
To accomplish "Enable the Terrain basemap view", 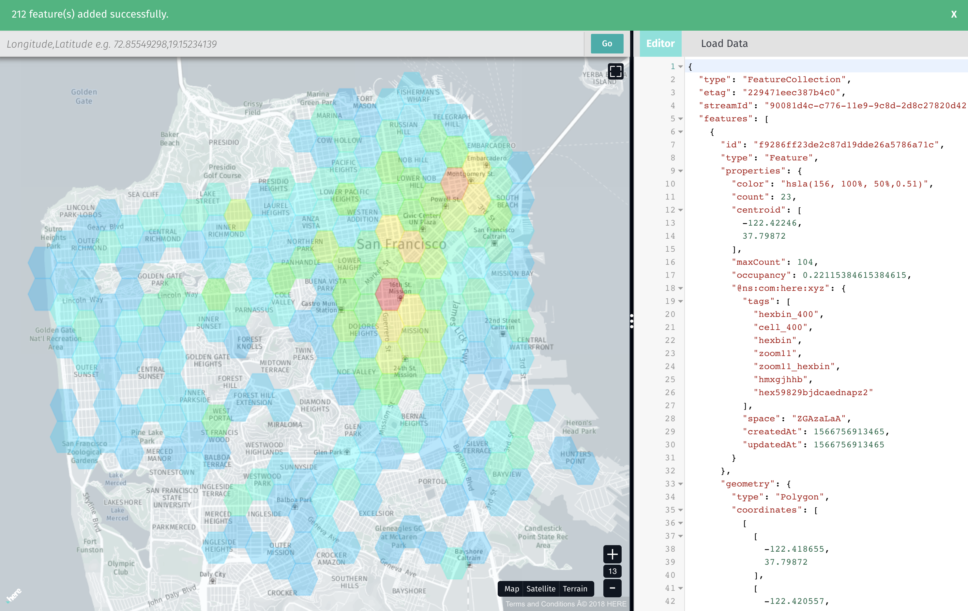I will (x=576, y=589).
